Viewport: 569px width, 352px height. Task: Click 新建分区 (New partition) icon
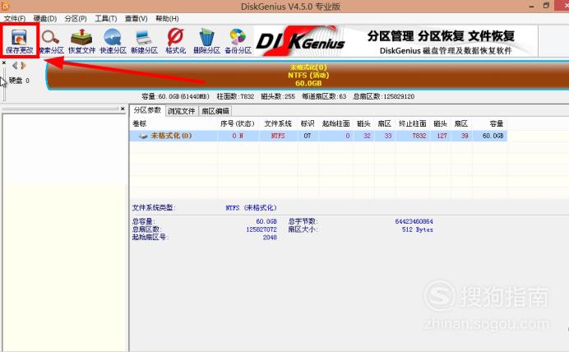tap(144, 41)
